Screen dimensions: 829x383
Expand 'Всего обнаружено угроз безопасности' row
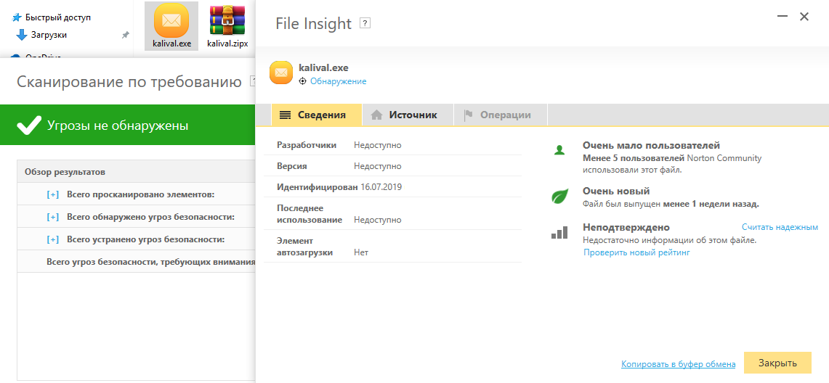click(x=53, y=217)
